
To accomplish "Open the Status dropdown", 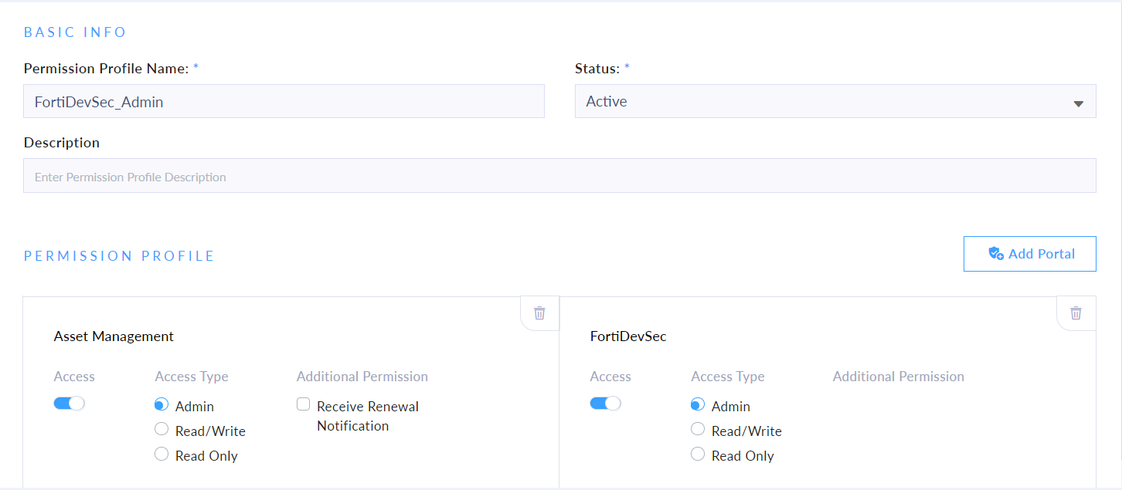I will coord(835,101).
